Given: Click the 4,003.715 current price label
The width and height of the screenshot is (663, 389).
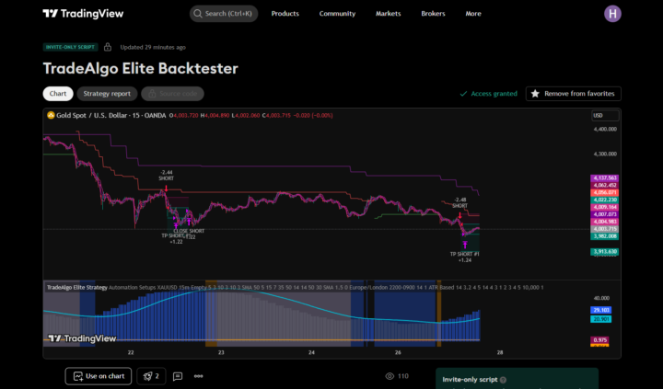Looking at the screenshot, I should 605,229.
